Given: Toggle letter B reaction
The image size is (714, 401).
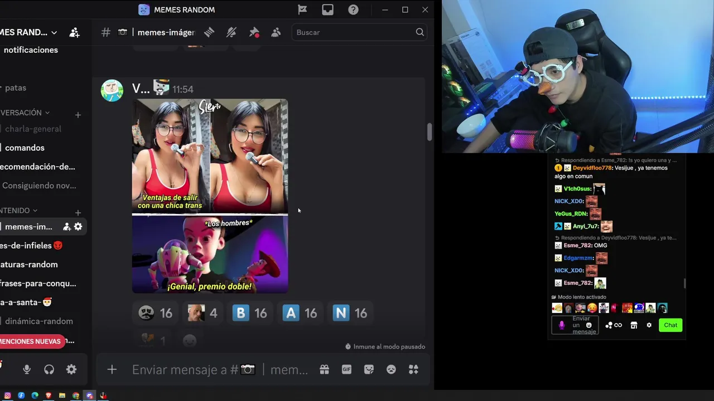Looking at the screenshot, I should pos(250,313).
